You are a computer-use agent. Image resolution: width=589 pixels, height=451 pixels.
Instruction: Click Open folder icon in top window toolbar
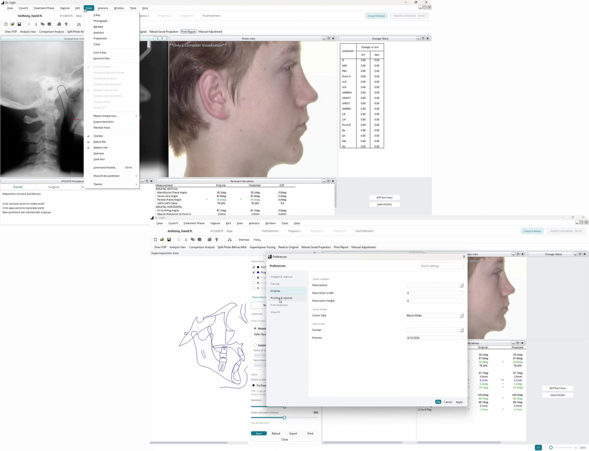(x=13, y=24)
